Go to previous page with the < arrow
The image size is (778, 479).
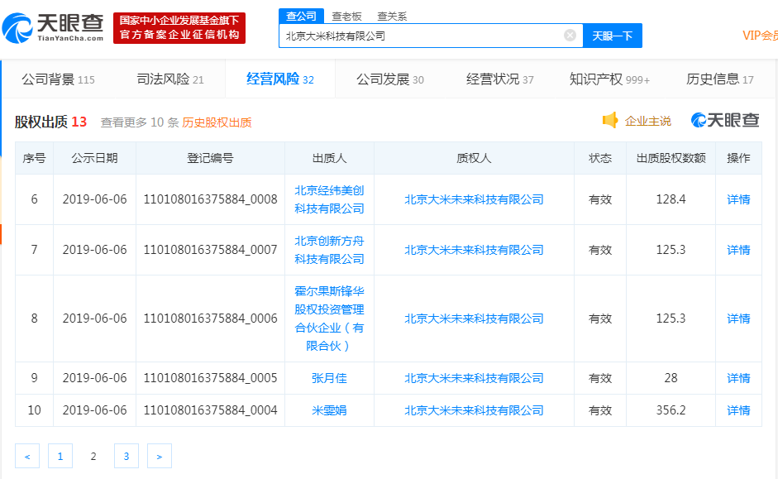27,456
